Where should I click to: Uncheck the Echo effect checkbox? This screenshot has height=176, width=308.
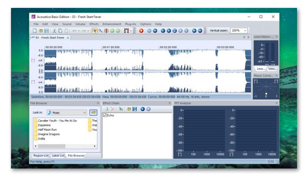105,115
